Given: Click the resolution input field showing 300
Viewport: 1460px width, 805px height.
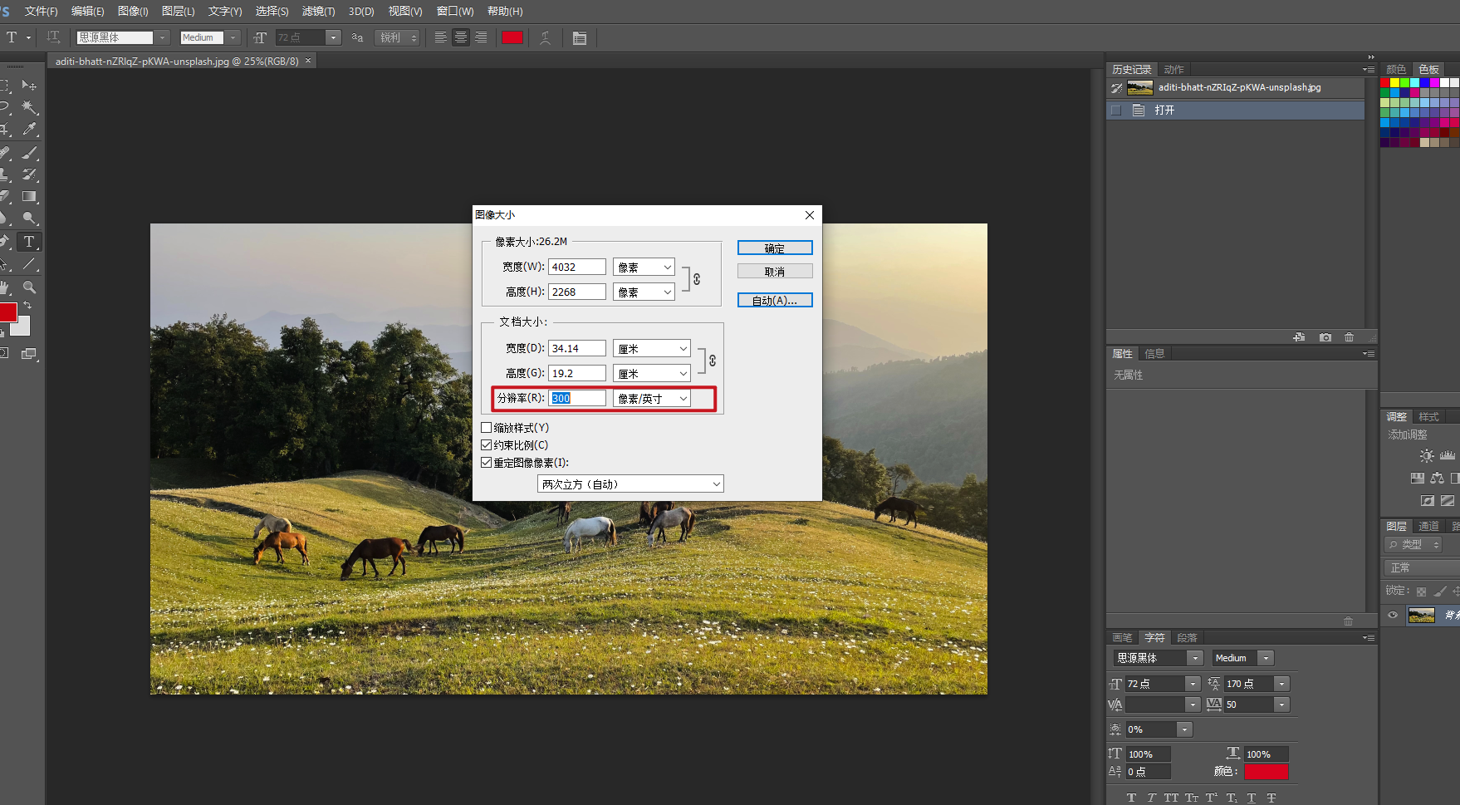Looking at the screenshot, I should [577, 399].
